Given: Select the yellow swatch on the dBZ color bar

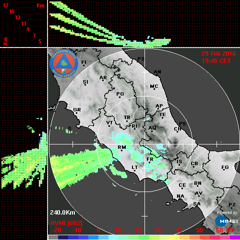Looking at the screenshot, I should tap(174, 238).
